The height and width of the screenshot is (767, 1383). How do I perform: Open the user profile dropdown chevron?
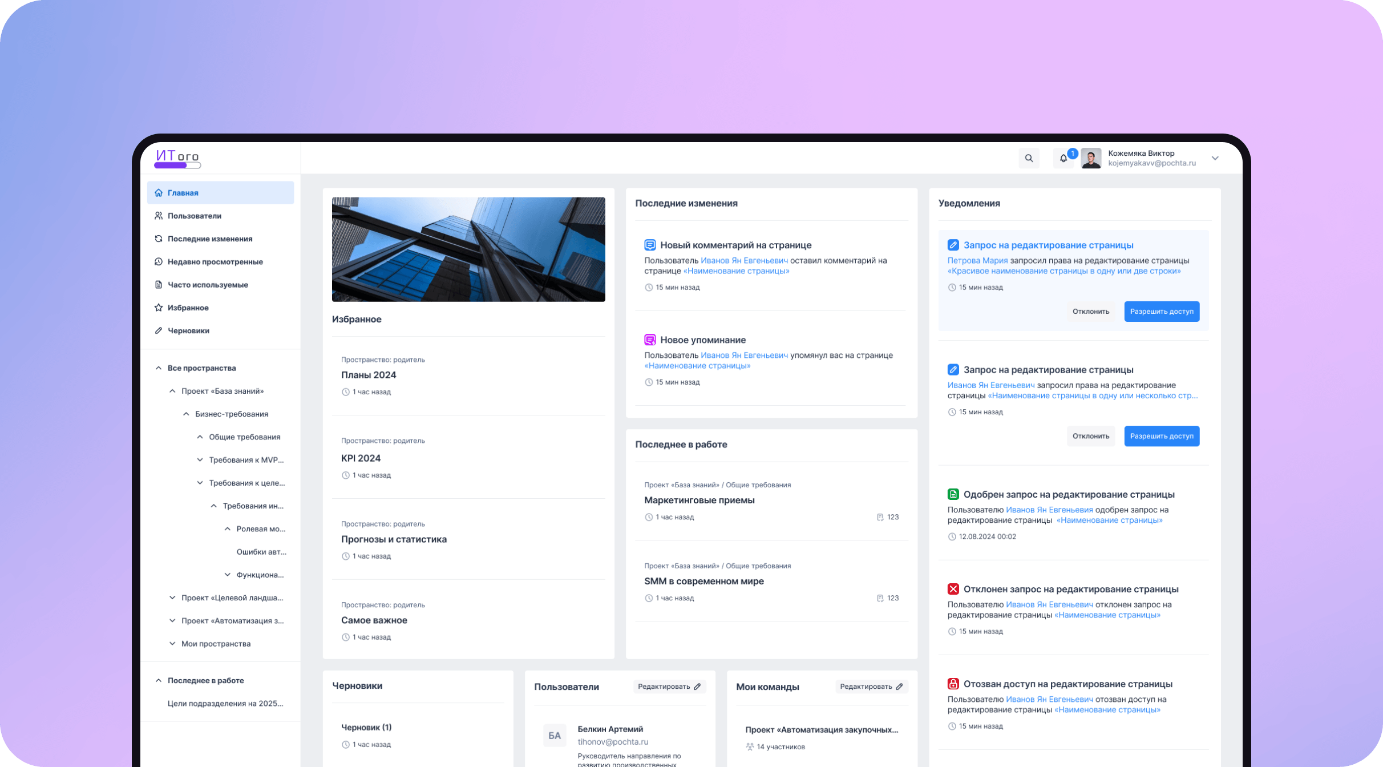(x=1215, y=158)
